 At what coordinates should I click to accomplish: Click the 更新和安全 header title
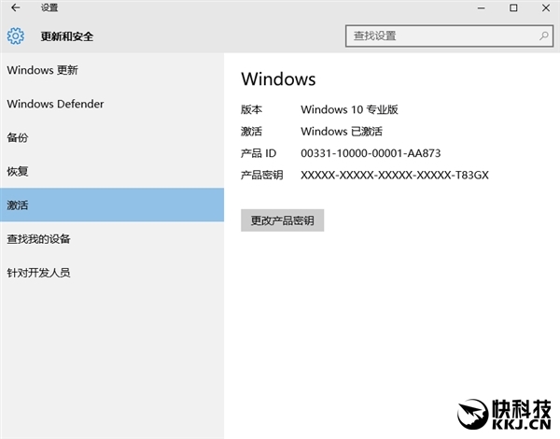tap(67, 36)
